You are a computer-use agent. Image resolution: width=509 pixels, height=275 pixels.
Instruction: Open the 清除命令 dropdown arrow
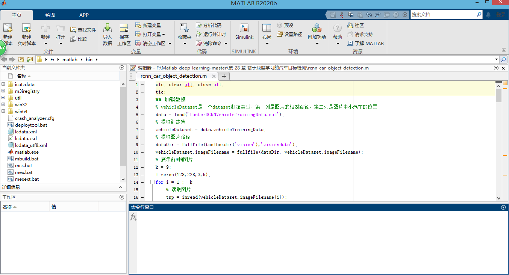tap(226, 44)
